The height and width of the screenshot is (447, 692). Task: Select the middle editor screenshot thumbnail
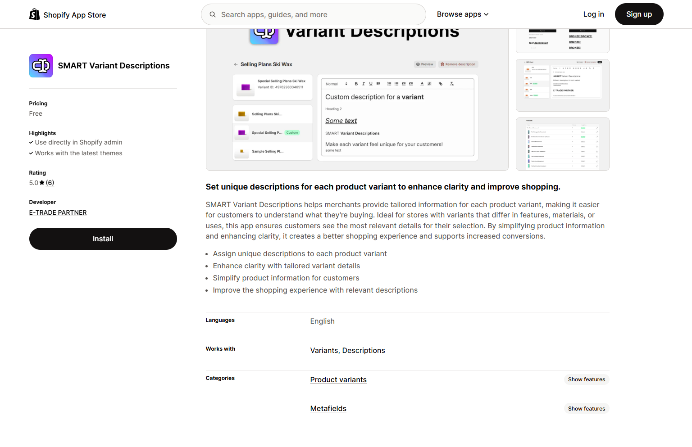click(x=562, y=85)
